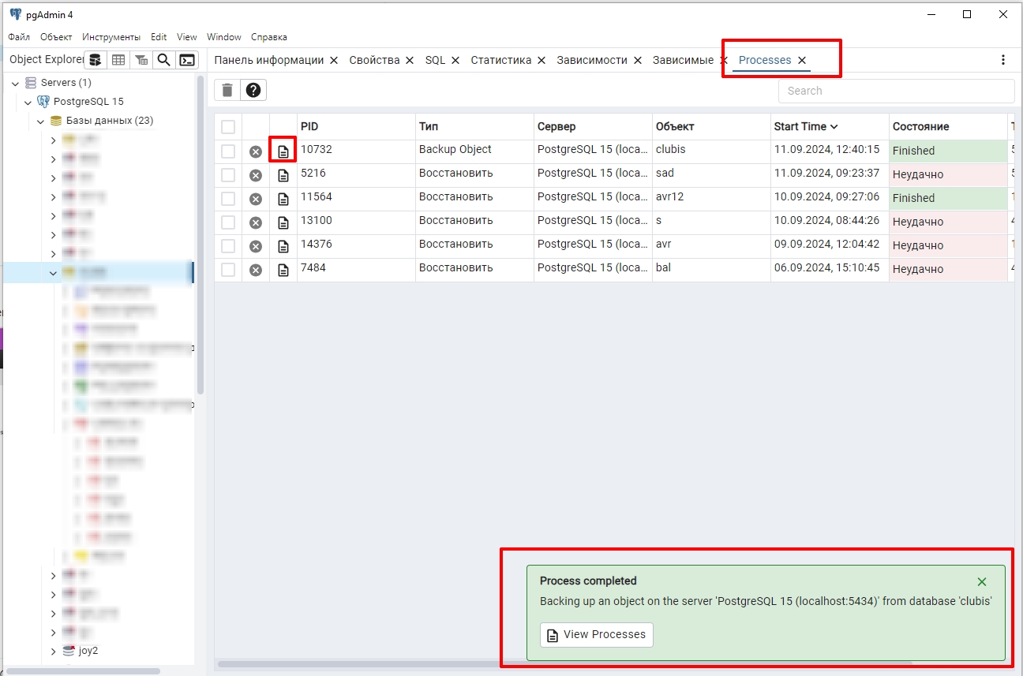Click the Object Explorer vertical scrollbar

(x=200, y=235)
